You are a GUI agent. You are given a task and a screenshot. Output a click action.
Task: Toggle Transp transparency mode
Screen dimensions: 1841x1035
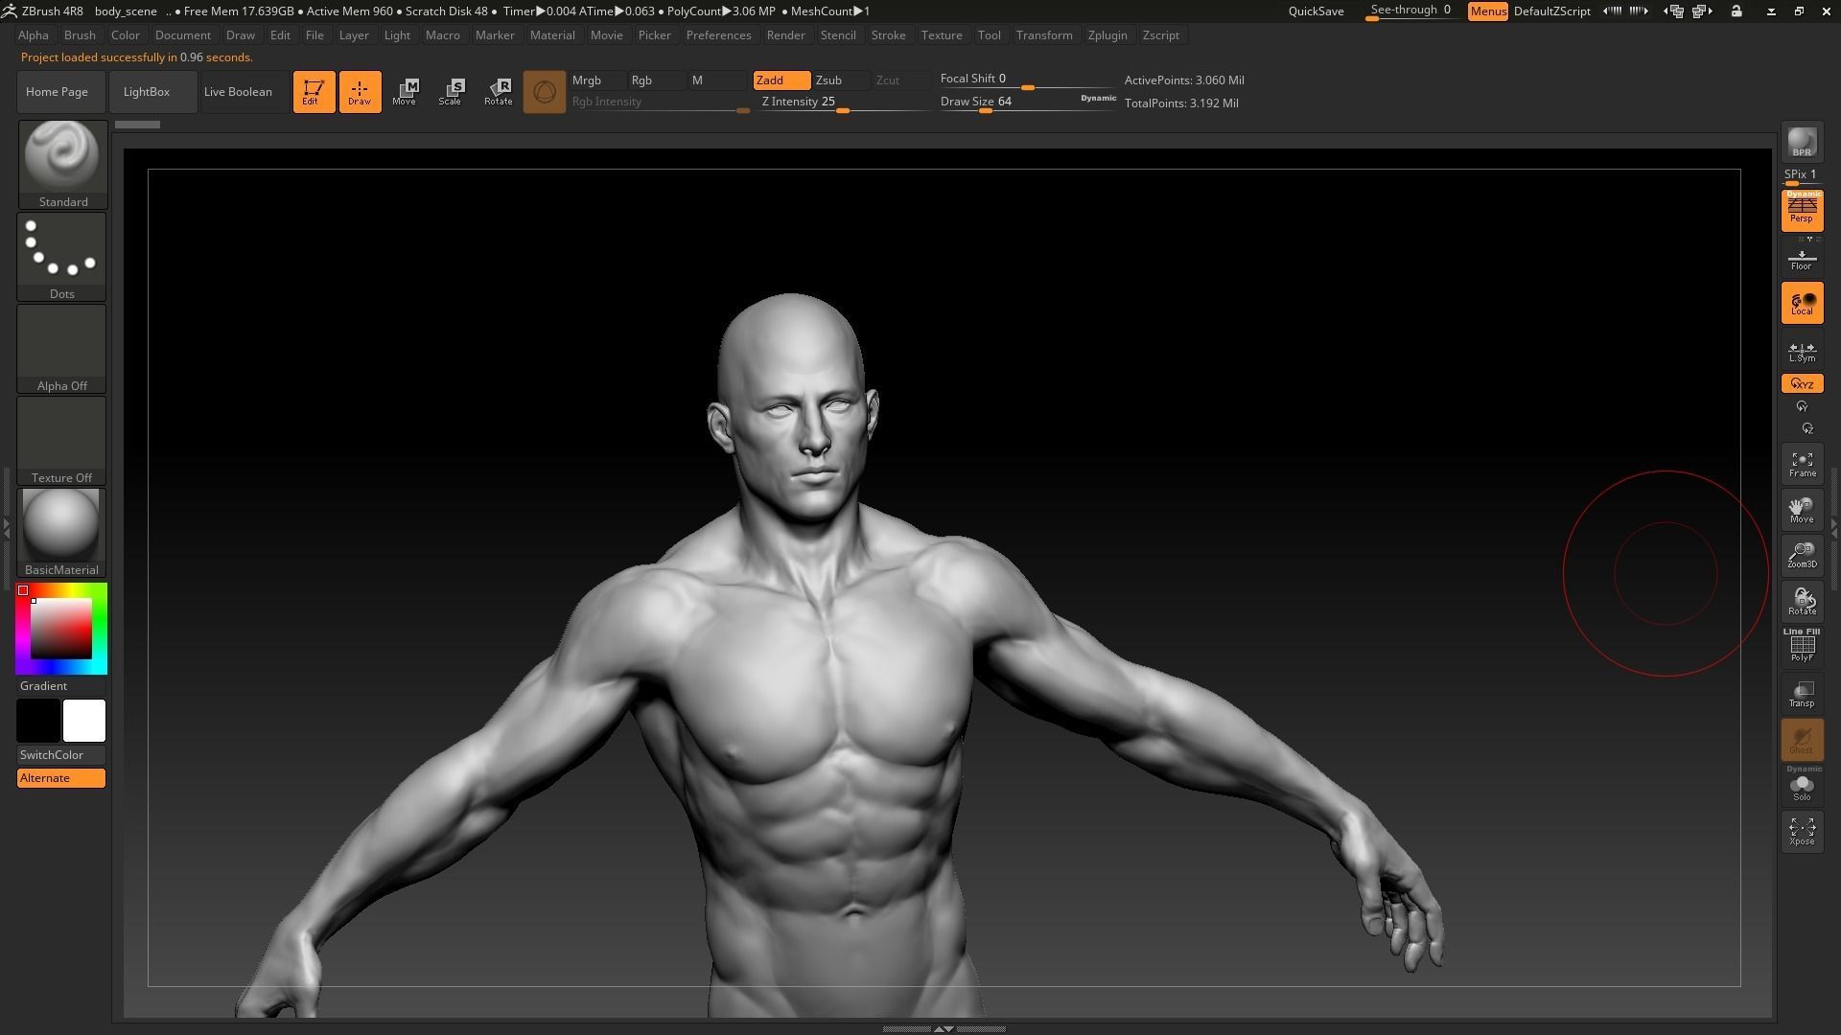point(1801,693)
